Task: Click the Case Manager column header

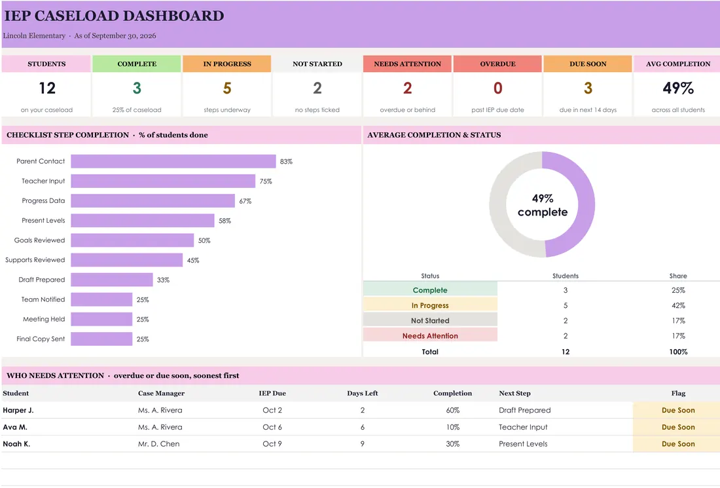Action: click(x=161, y=393)
